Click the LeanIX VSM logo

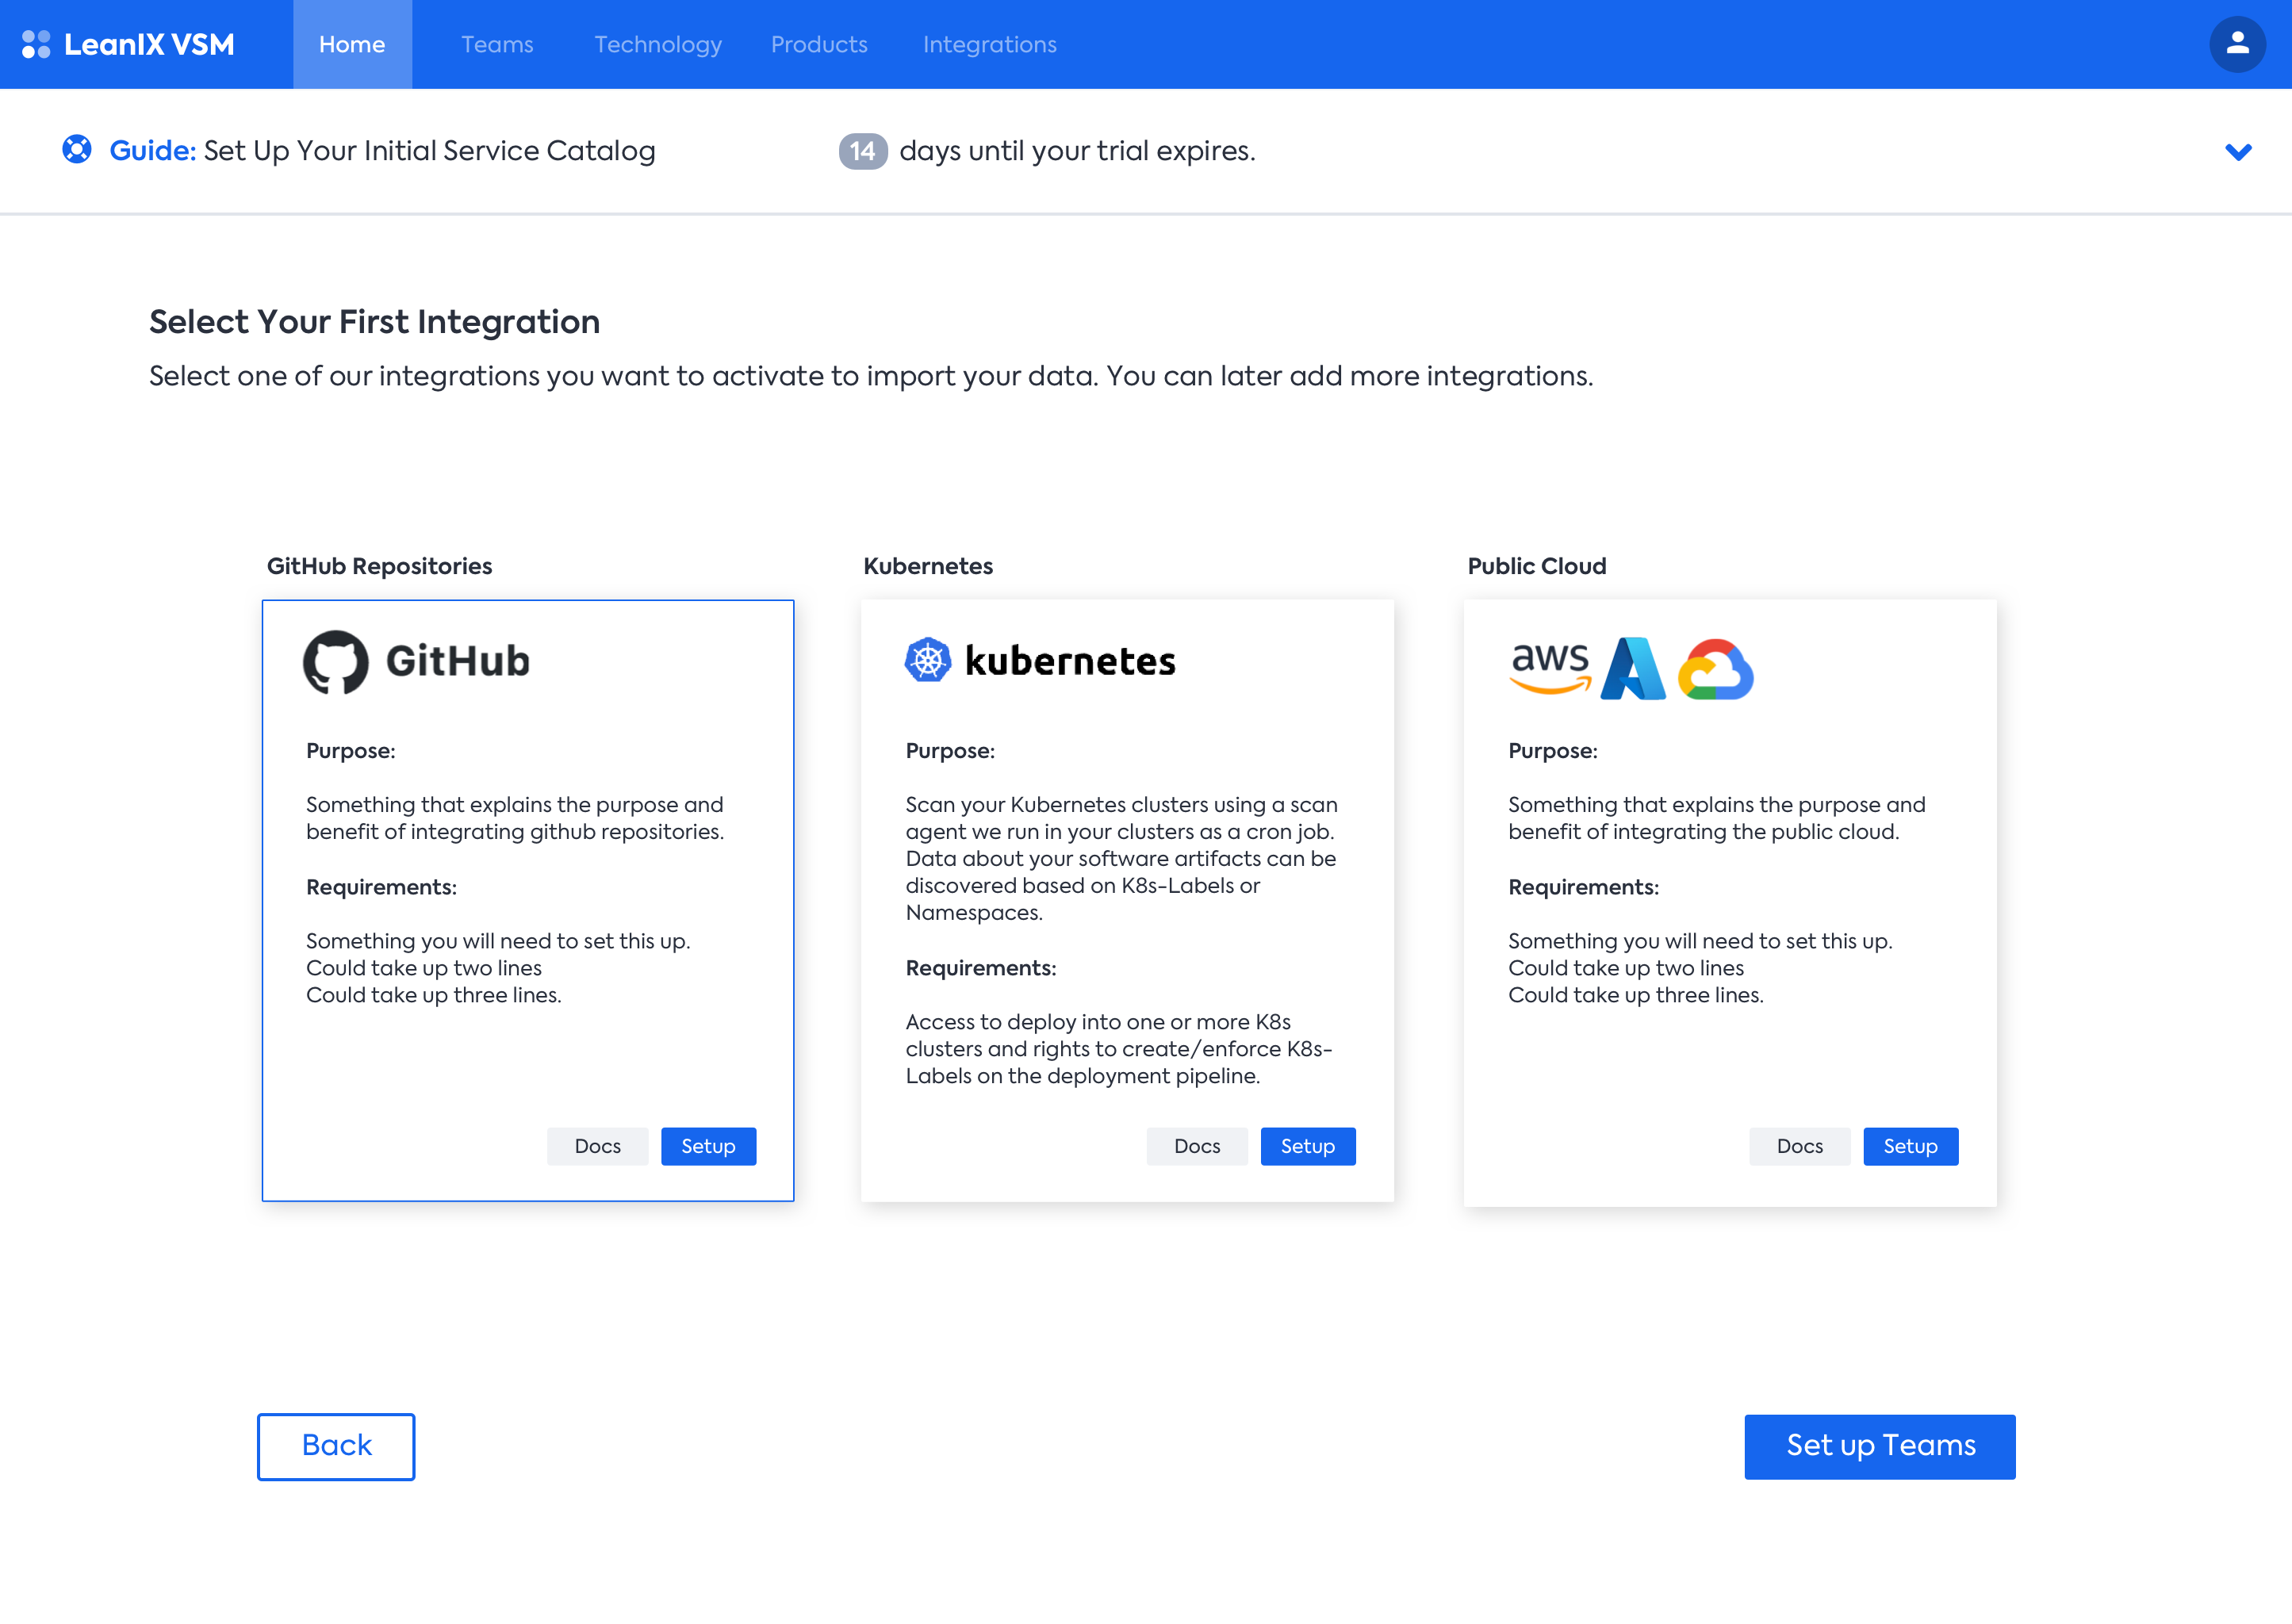click(128, 44)
